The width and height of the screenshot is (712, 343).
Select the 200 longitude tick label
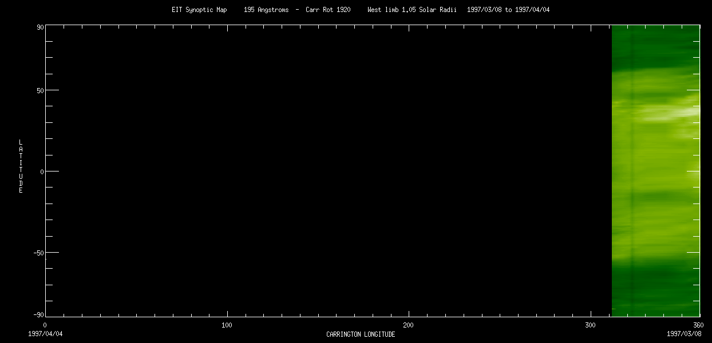(x=408, y=325)
